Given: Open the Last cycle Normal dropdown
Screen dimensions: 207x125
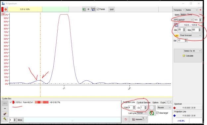Looking at the screenshot, I should pyautogui.click(x=142, y=113).
